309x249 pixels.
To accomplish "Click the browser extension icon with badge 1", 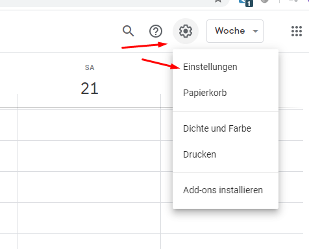I will pos(246,3).
